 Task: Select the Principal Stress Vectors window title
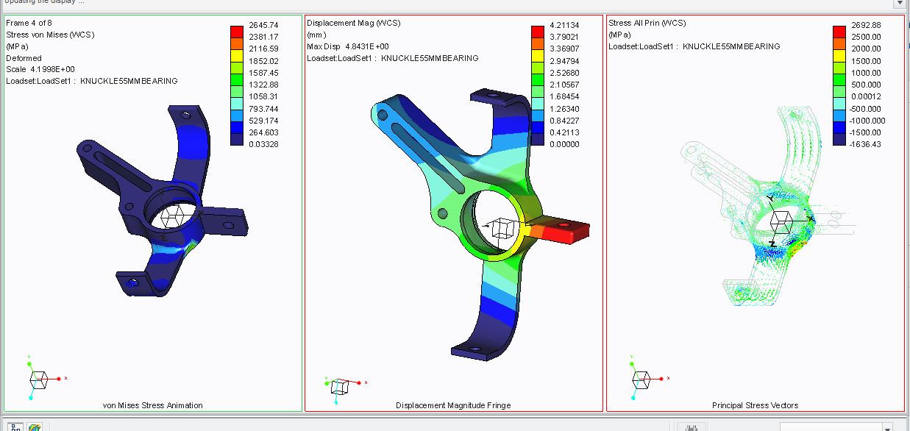coord(755,405)
